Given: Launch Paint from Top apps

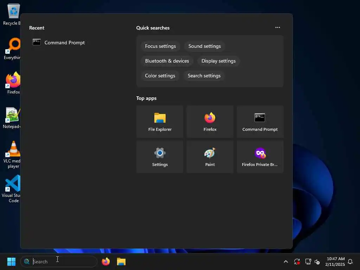Looking at the screenshot, I should tap(210, 157).
